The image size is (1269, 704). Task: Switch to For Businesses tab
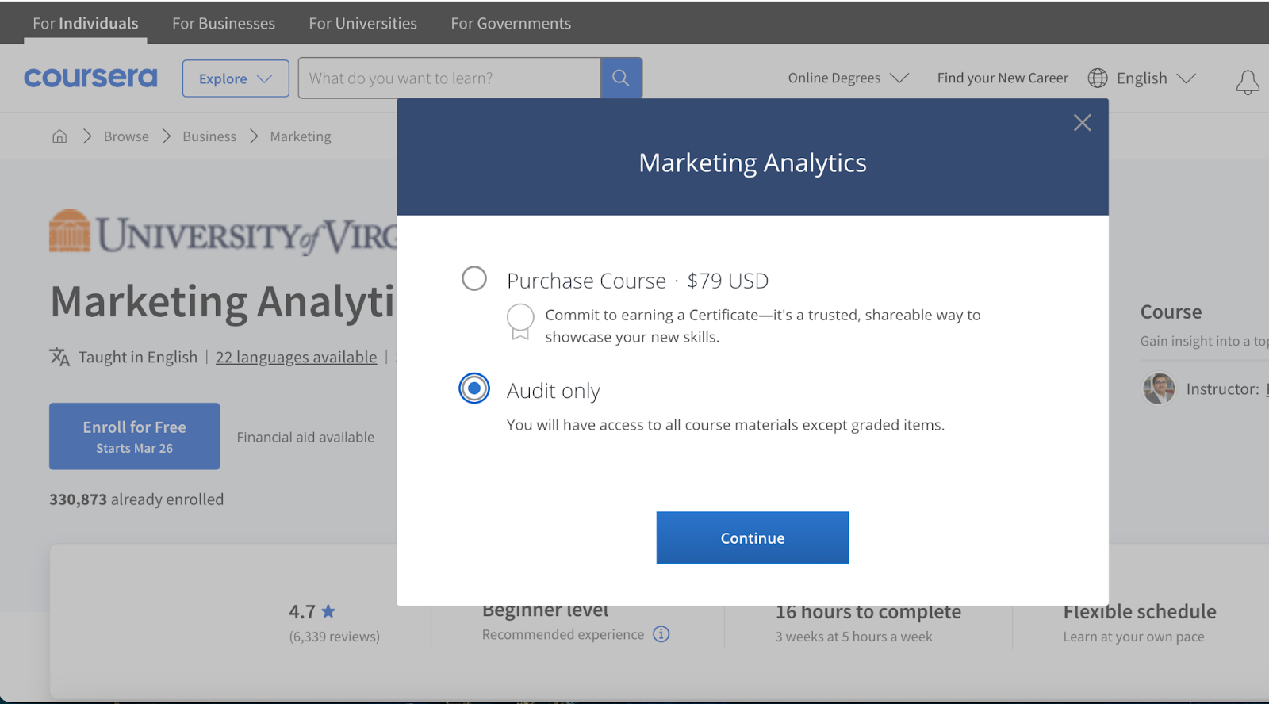pos(224,23)
